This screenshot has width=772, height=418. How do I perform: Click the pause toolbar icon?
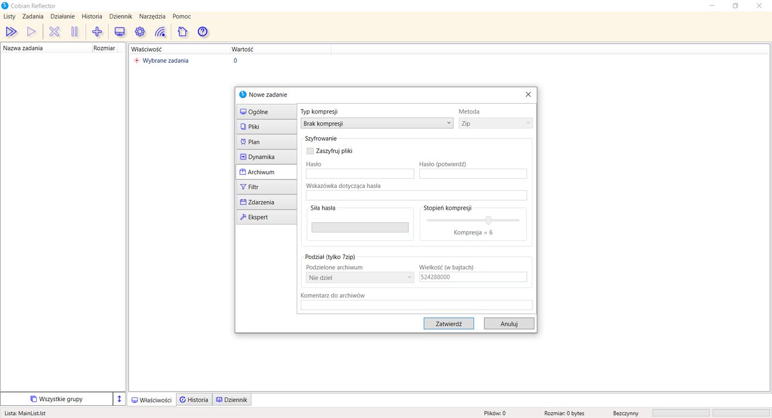point(74,31)
